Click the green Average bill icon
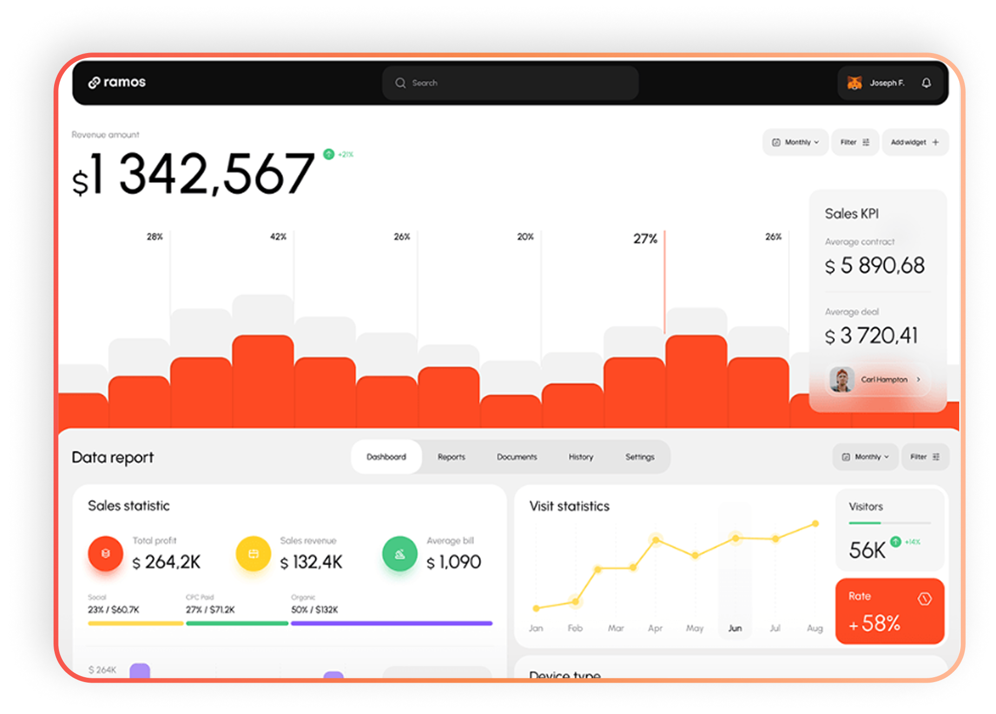 [x=400, y=553]
